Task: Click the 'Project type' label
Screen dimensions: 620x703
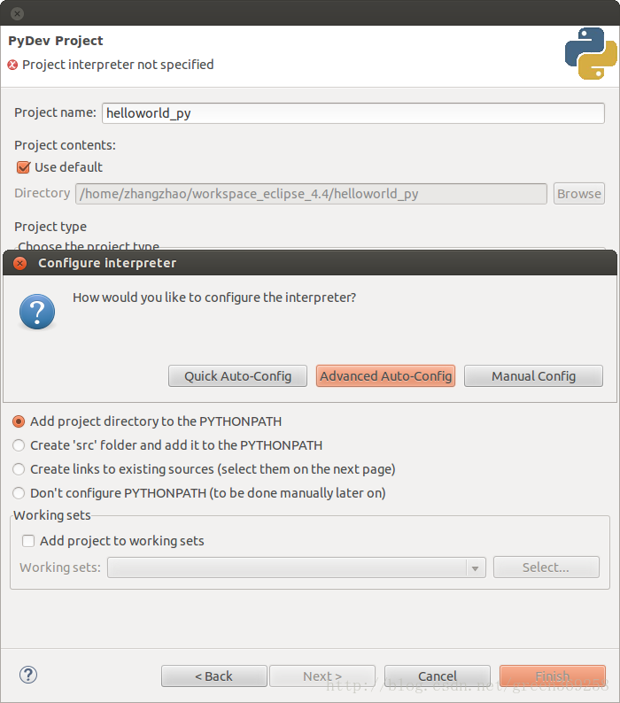Action: [x=50, y=227]
